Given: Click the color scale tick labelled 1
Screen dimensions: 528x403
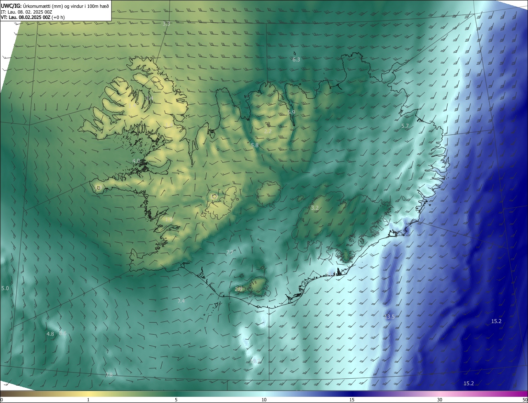Looking at the screenshot, I should tap(89, 400).
